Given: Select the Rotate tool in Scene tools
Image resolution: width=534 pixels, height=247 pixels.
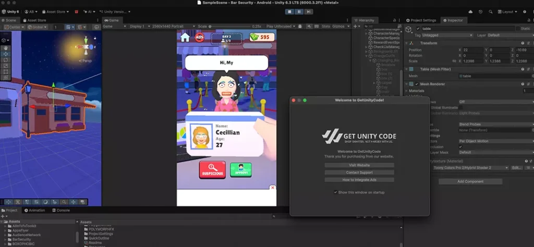Looking at the screenshot, I should (x=6, y=60).
